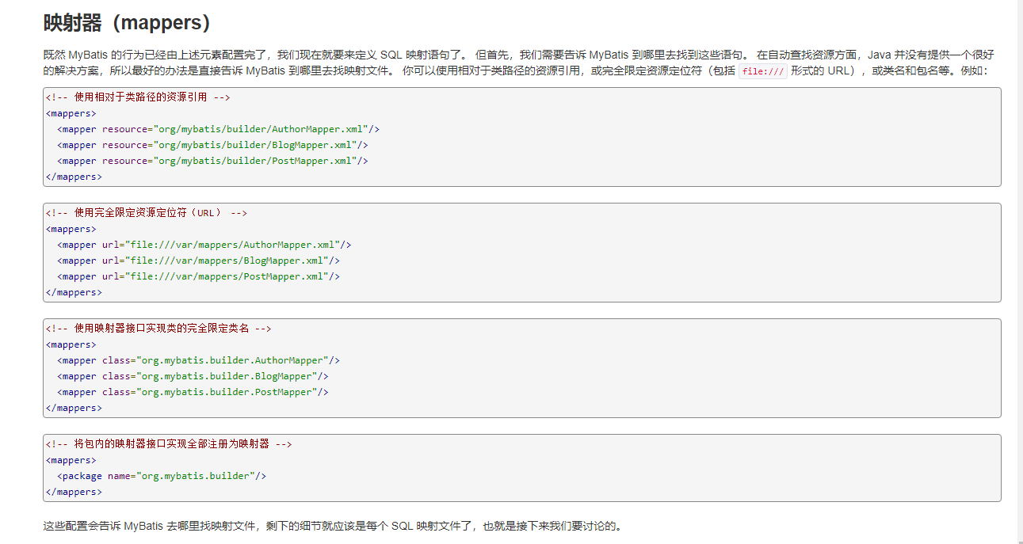Click the closing paragraph starting 这些配置会告诉 MyBatis
The height and width of the screenshot is (544, 1023).
point(333,526)
